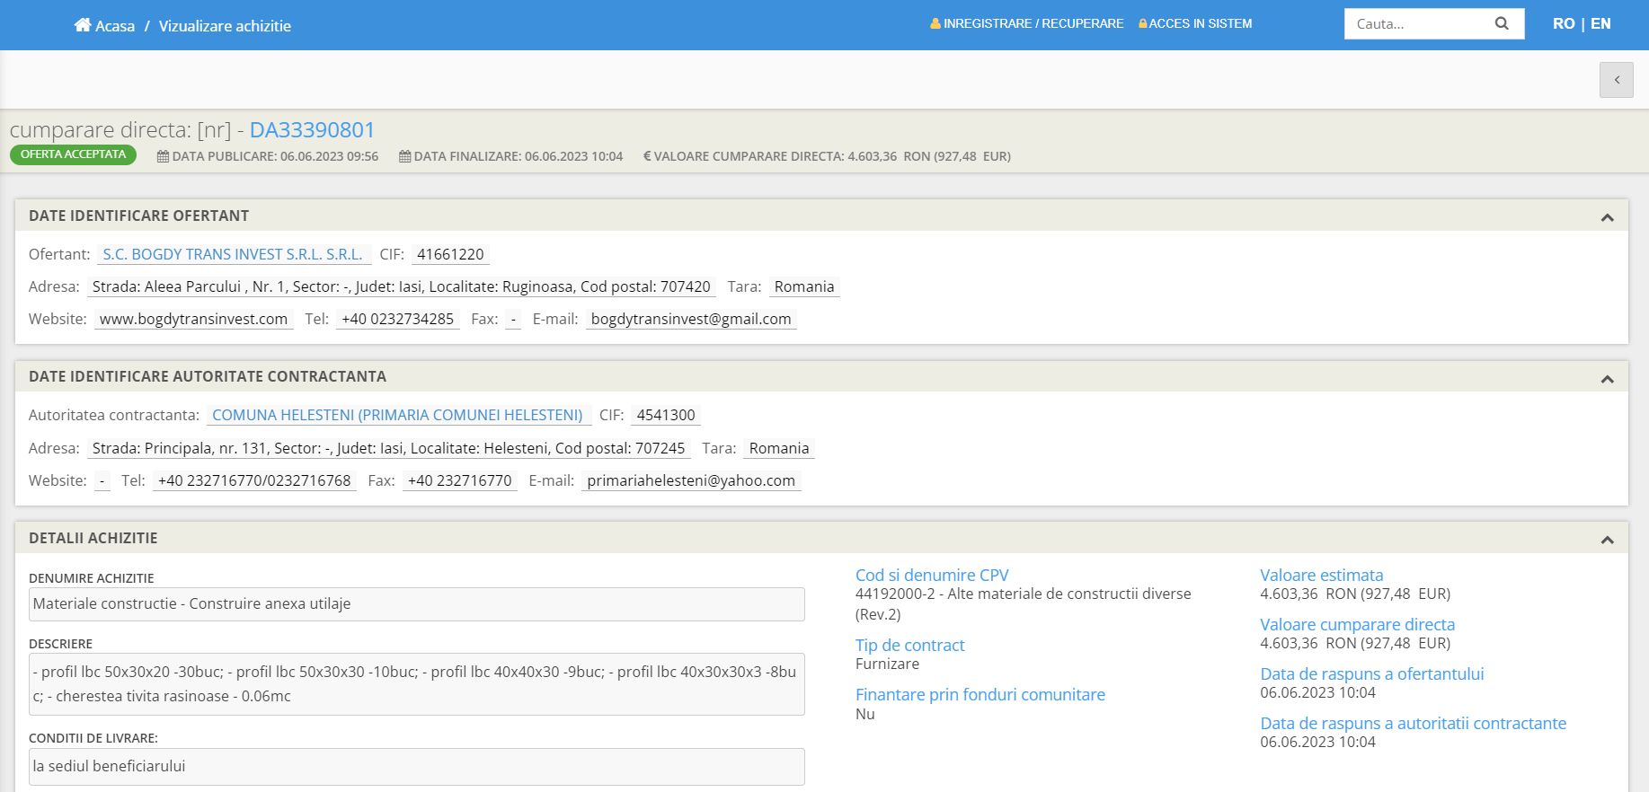Click the authority address on Strada Principala
Image resolution: width=1649 pixels, height=792 pixels.
388,448
